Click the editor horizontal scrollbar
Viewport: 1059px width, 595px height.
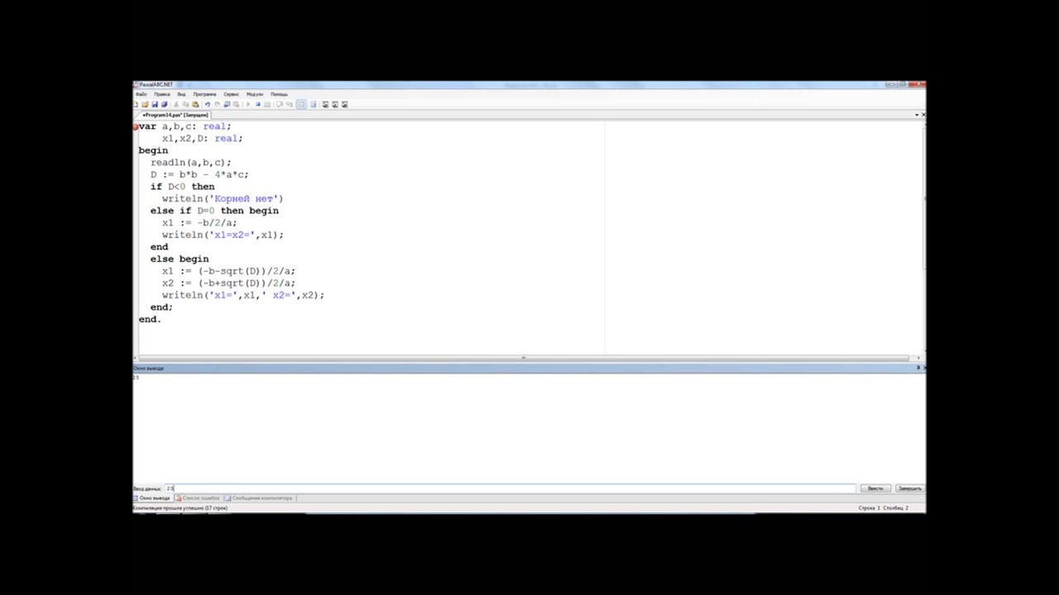click(523, 358)
